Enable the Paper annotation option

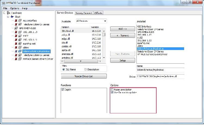112,89
